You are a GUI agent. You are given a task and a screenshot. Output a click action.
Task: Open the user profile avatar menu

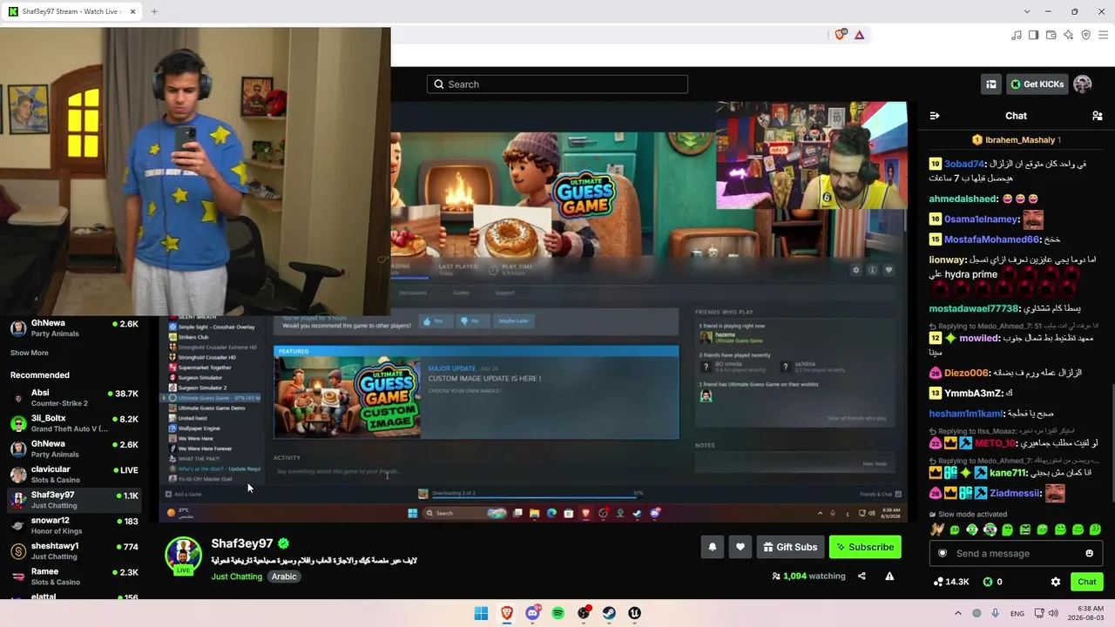point(1083,84)
